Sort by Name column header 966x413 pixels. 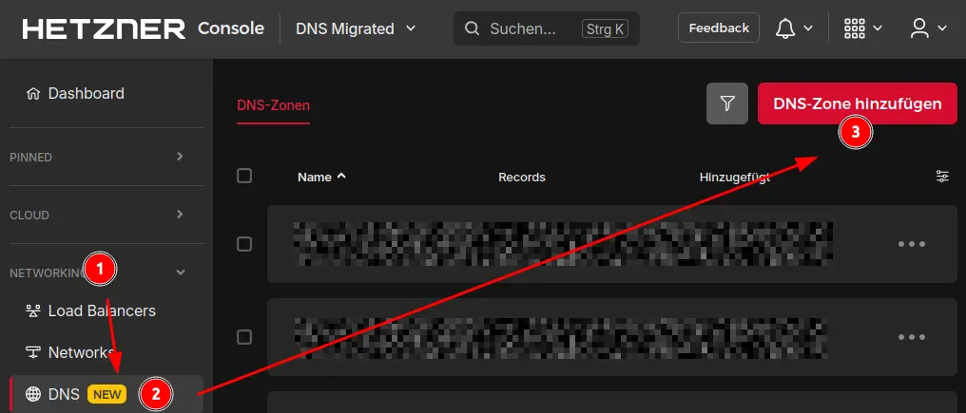(x=315, y=178)
